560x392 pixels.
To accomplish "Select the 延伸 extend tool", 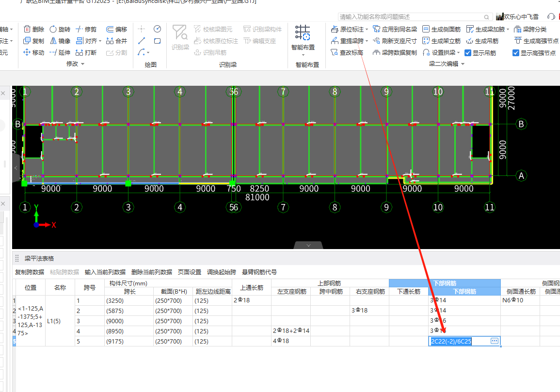I will pos(60,52).
